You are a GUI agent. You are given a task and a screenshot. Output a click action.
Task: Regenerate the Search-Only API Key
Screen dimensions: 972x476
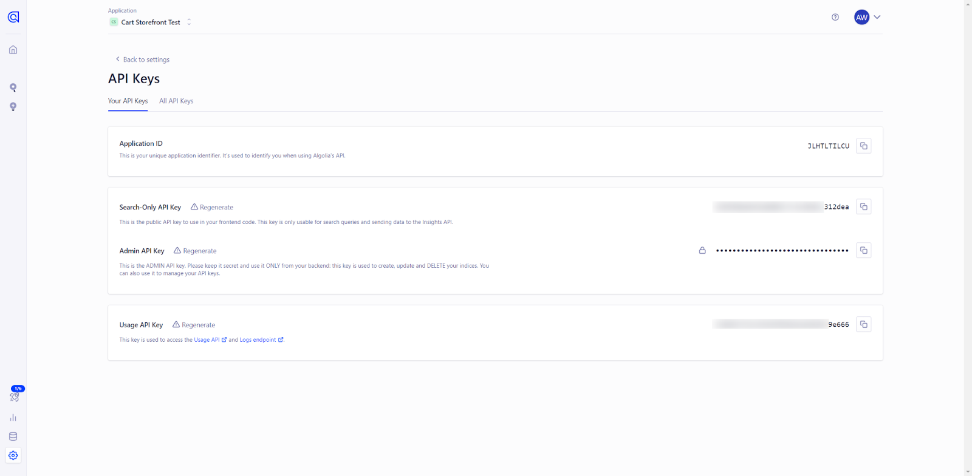pyautogui.click(x=212, y=207)
